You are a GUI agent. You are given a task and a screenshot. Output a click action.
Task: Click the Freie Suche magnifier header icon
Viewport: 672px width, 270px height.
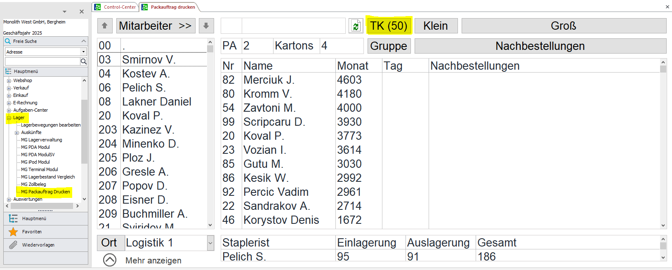(x=7, y=41)
